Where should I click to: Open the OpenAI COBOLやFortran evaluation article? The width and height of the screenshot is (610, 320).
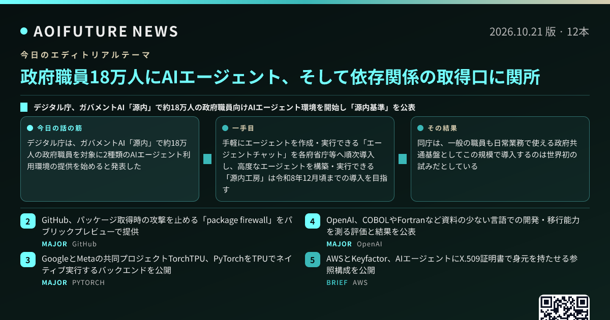[x=453, y=226]
